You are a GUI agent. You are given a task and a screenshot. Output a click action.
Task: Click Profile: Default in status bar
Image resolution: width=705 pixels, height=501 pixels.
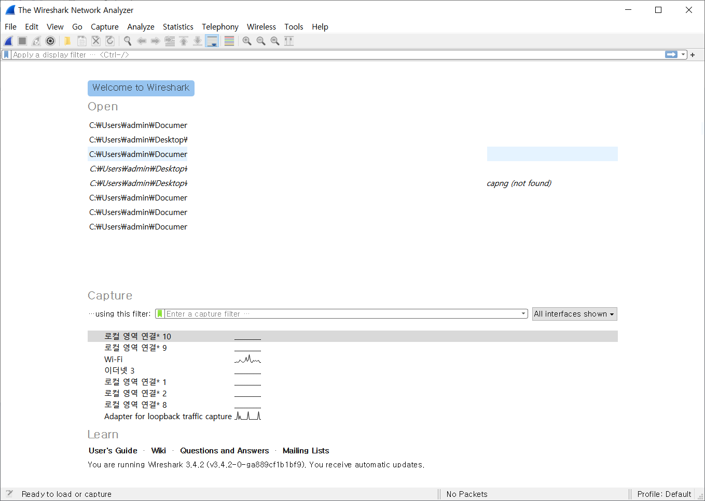[x=665, y=494]
